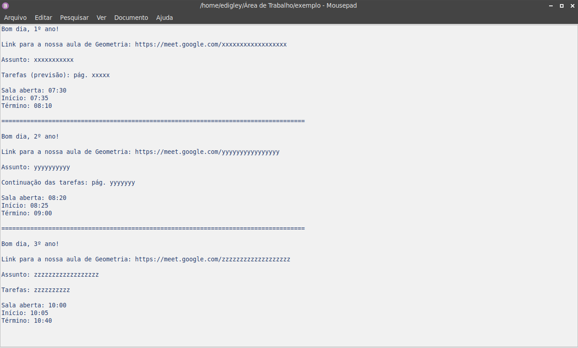Screen dimensions: 578x348
Task: Open the Pesquisar menu
Action: tap(75, 18)
